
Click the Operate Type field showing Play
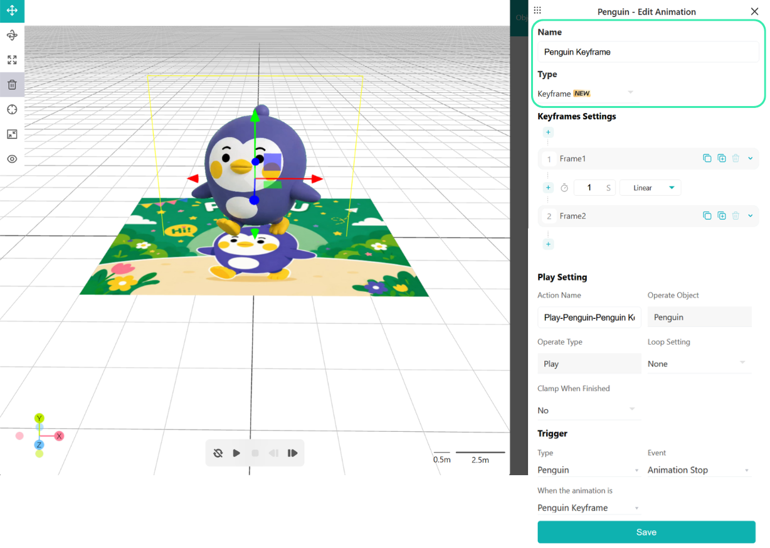(x=589, y=363)
